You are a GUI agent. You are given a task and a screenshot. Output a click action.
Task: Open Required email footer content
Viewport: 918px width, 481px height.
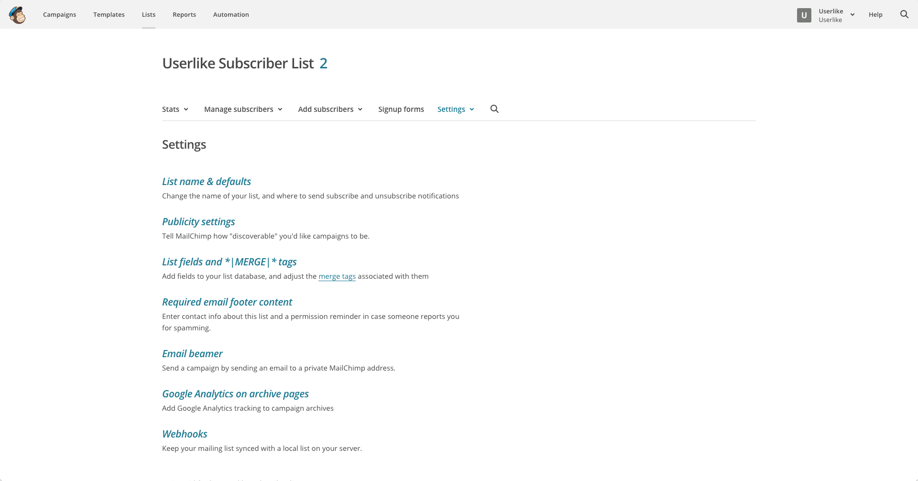tap(227, 302)
